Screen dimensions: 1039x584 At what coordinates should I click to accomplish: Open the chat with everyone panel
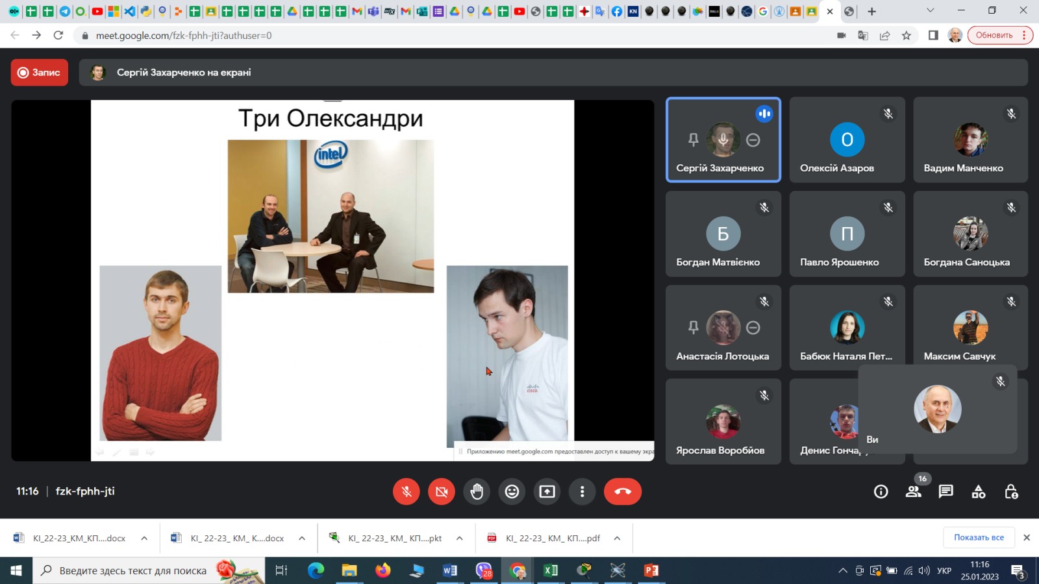945,492
